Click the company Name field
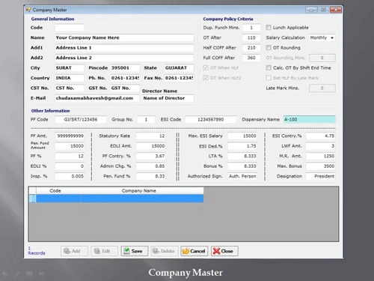Image resolution: width=374 pixels, height=281 pixels. (124, 37)
